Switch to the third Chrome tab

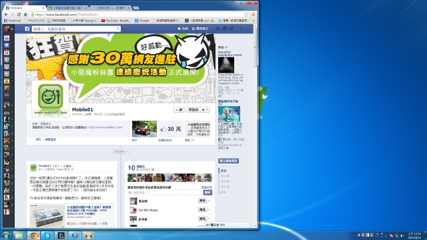[x=110, y=8]
